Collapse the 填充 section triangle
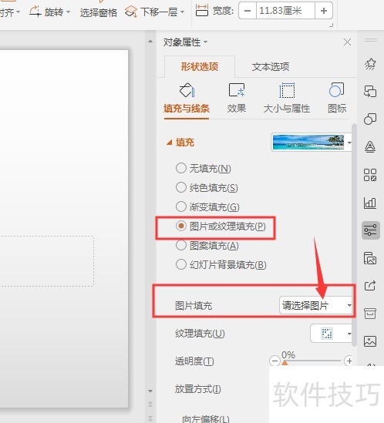 coord(170,143)
